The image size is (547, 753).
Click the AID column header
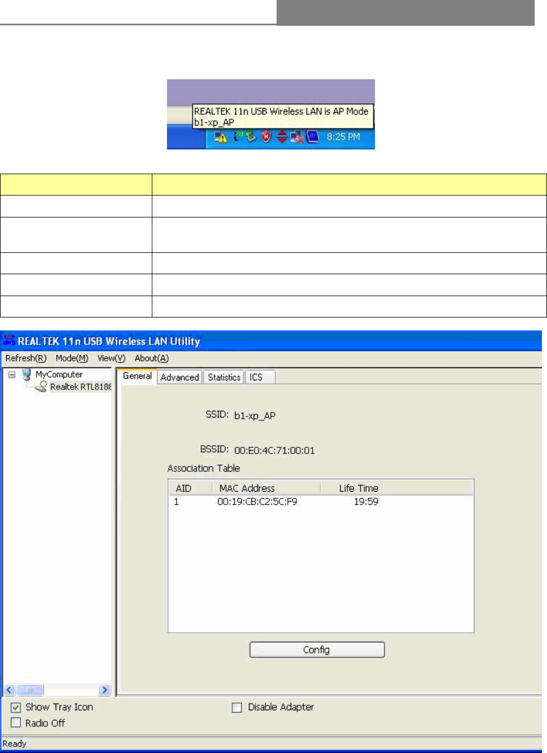189,488
